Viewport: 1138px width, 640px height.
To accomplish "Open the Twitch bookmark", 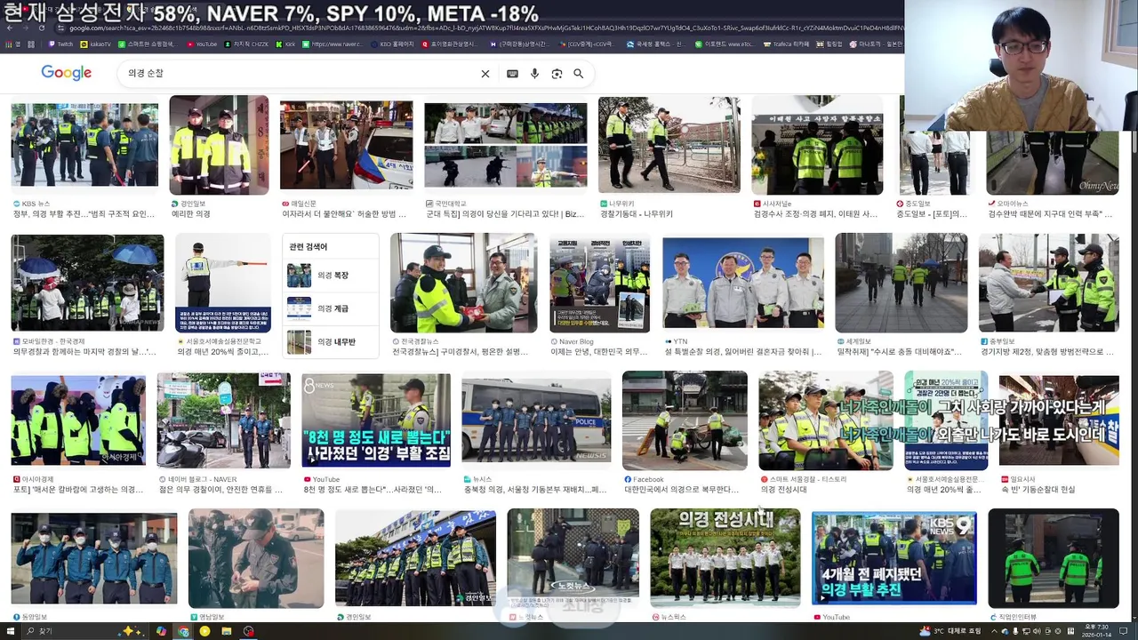I will point(61,44).
